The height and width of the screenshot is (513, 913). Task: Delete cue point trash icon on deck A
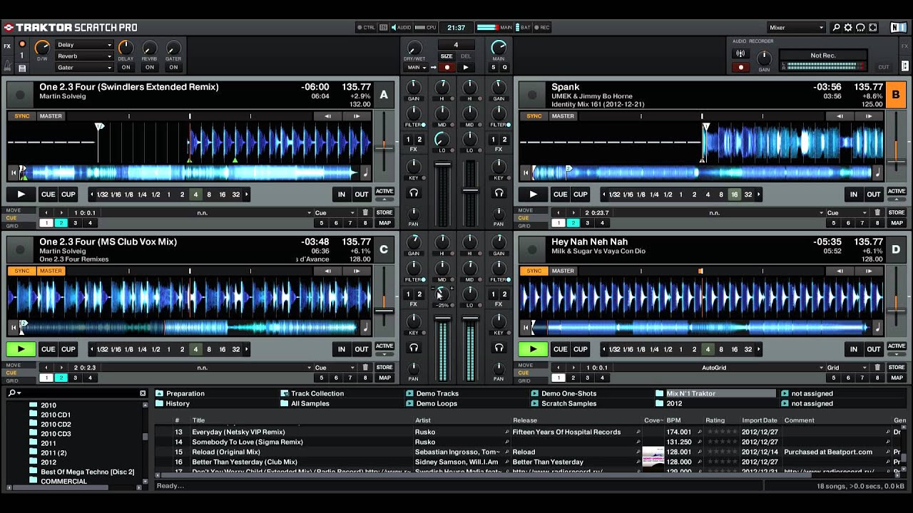pos(365,212)
